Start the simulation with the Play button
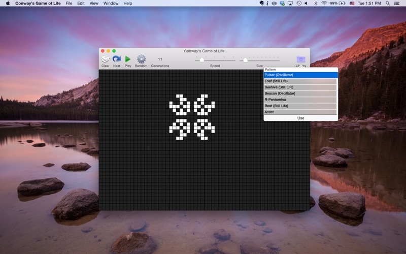 128,59
